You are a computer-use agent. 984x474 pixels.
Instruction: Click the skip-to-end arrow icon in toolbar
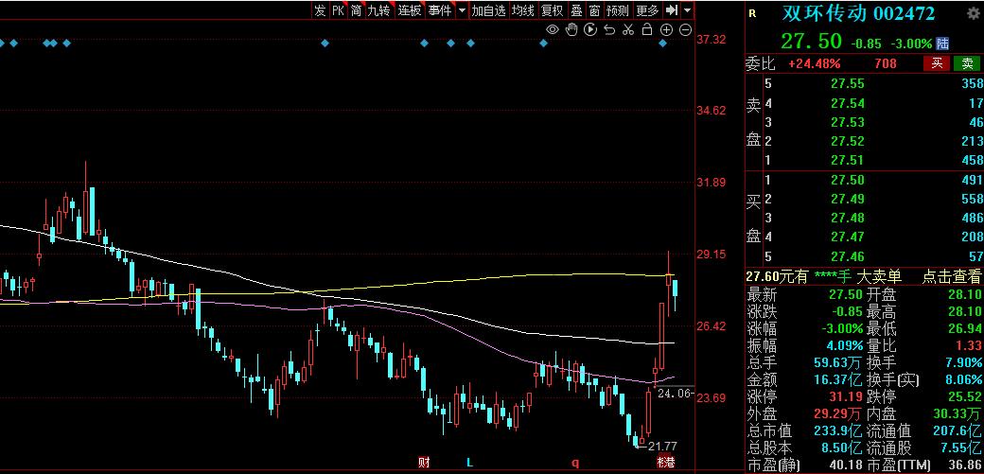click(672, 10)
